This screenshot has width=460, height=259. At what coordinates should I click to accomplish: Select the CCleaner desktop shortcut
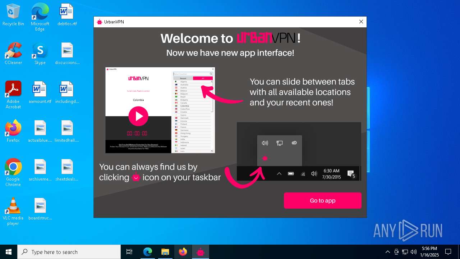point(13,54)
